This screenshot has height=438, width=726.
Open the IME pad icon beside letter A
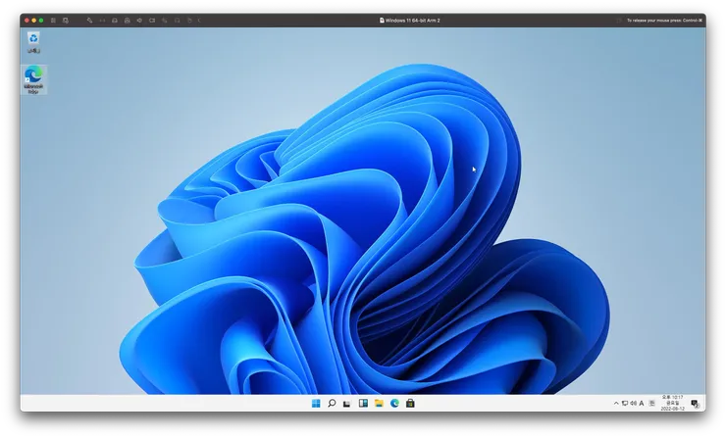pyautogui.click(x=651, y=404)
